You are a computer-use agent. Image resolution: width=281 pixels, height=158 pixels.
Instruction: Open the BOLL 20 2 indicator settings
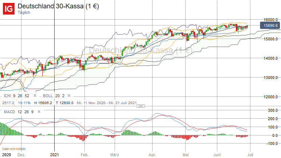54,96
